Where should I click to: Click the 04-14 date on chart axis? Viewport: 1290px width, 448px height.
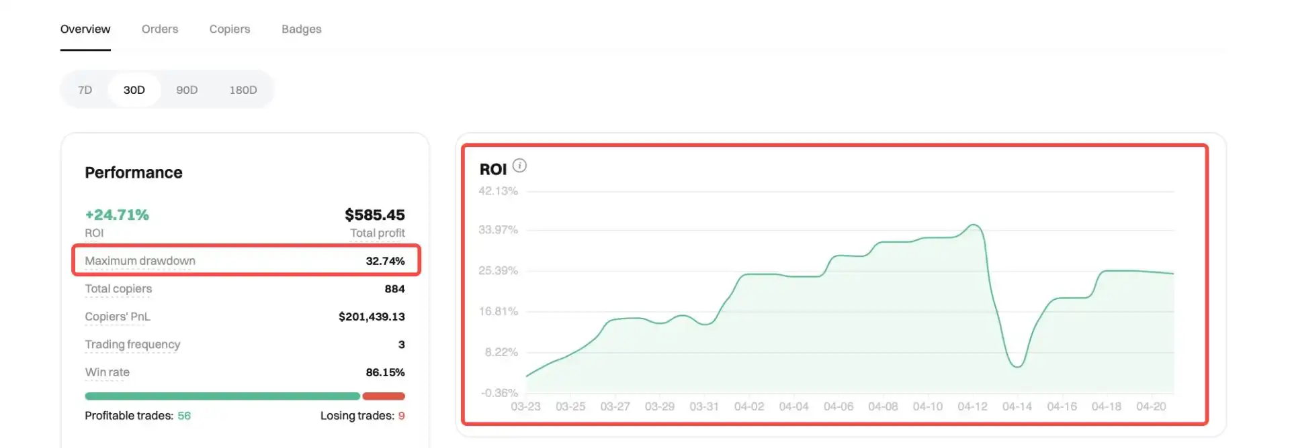click(1017, 406)
